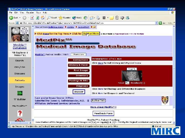Stop page loading with red X icon
Viewport: 185px width, 138px height.
tap(32, 18)
